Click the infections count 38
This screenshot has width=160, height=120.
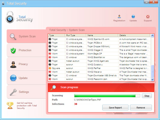tap(76, 104)
